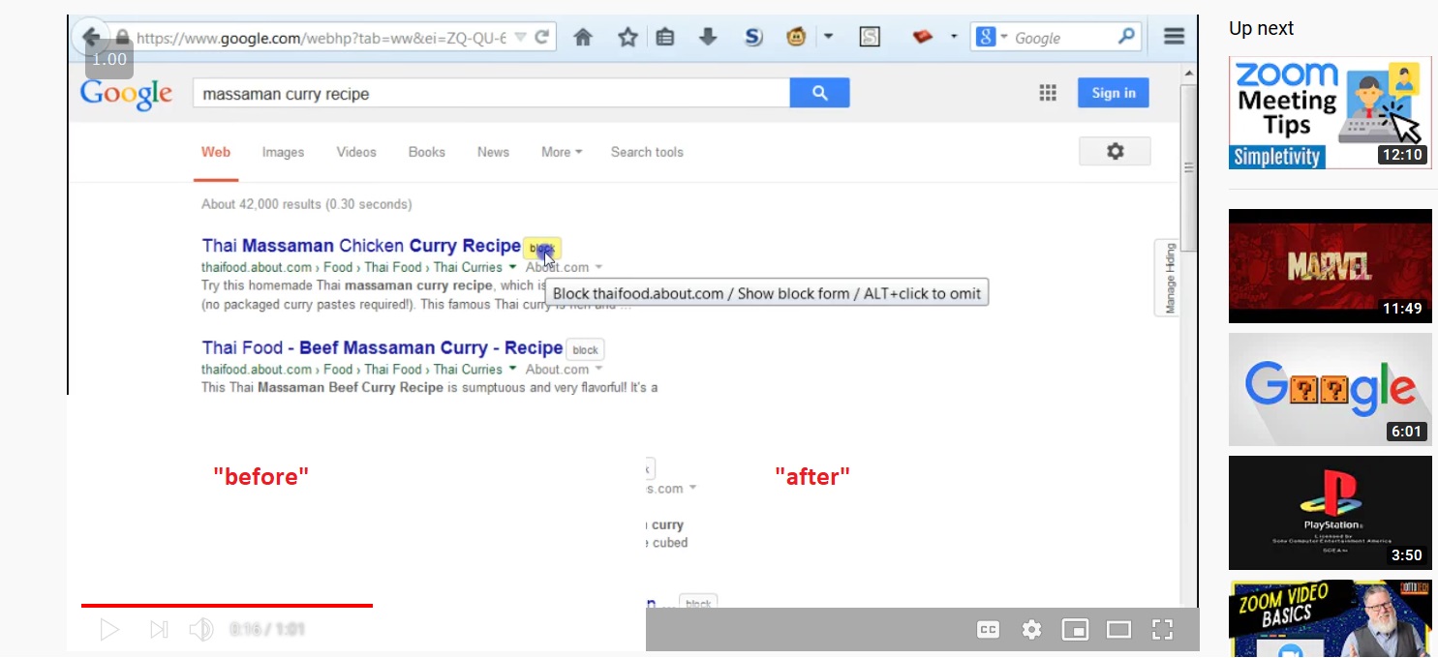Open the video quality settings gear
The width and height of the screenshot is (1438, 658).
pos(1031,629)
